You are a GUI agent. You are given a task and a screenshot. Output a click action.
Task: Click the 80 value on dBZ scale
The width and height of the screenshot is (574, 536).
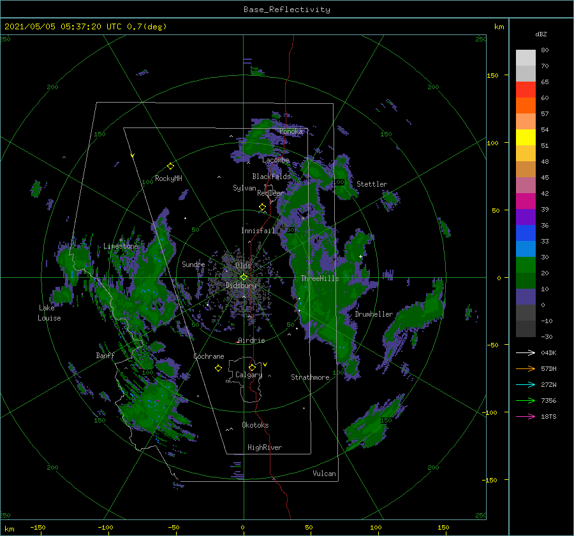coord(545,50)
